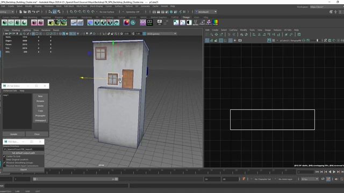Click the blue plane shelf icon
The height and width of the screenshot is (193, 344).
90,23
